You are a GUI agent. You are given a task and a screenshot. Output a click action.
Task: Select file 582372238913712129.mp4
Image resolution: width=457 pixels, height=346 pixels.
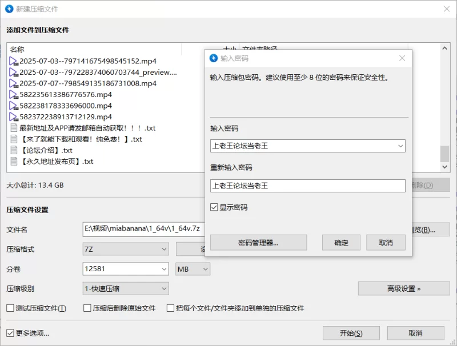(x=66, y=117)
